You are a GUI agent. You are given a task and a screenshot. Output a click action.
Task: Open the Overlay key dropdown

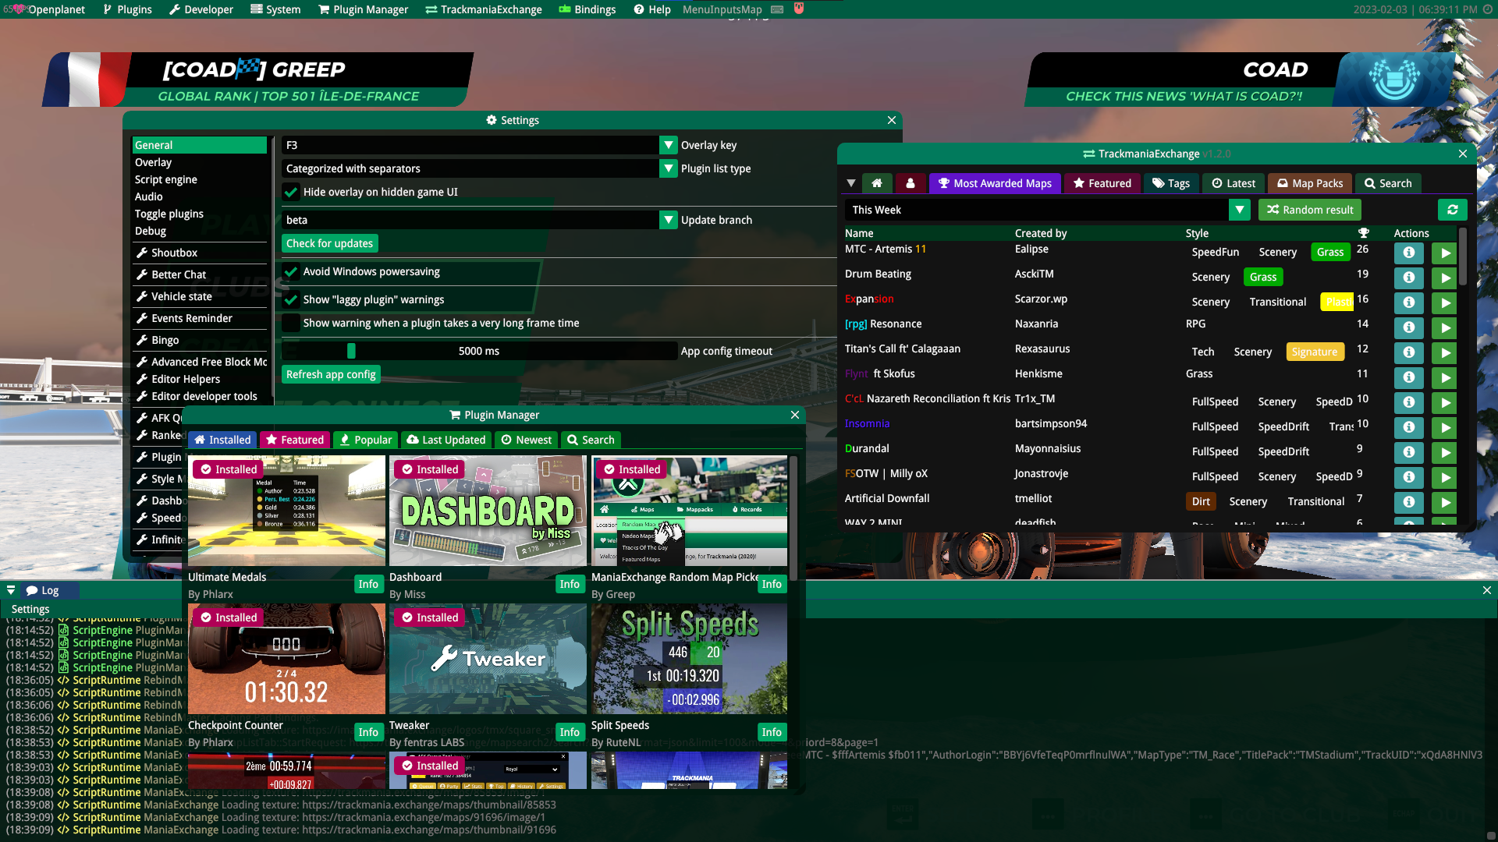[669, 145]
